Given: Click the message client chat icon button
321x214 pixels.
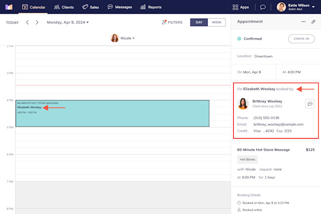Looking at the screenshot, I should 310,103.
